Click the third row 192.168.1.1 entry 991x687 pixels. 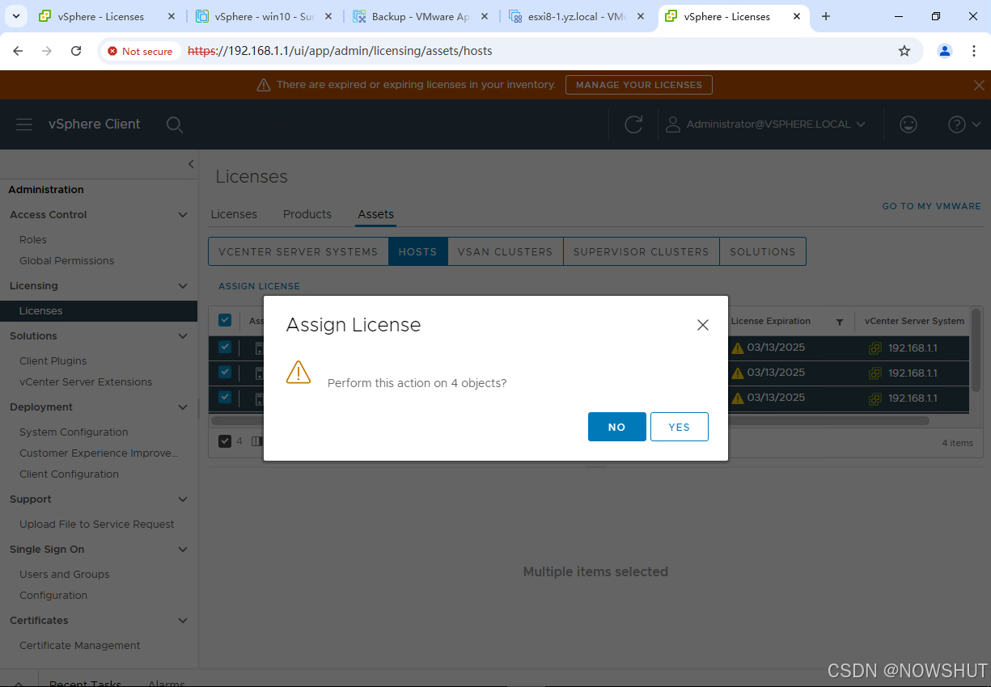914,398
